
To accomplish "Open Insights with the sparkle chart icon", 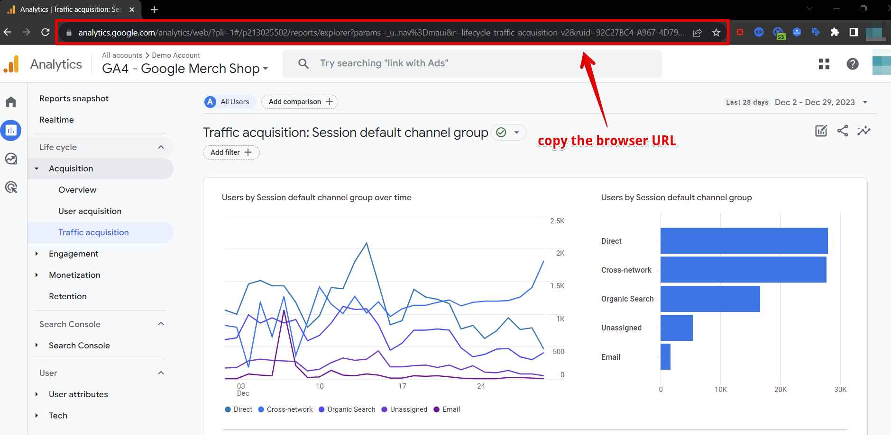I will pyautogui.click(x=864, y=131).
